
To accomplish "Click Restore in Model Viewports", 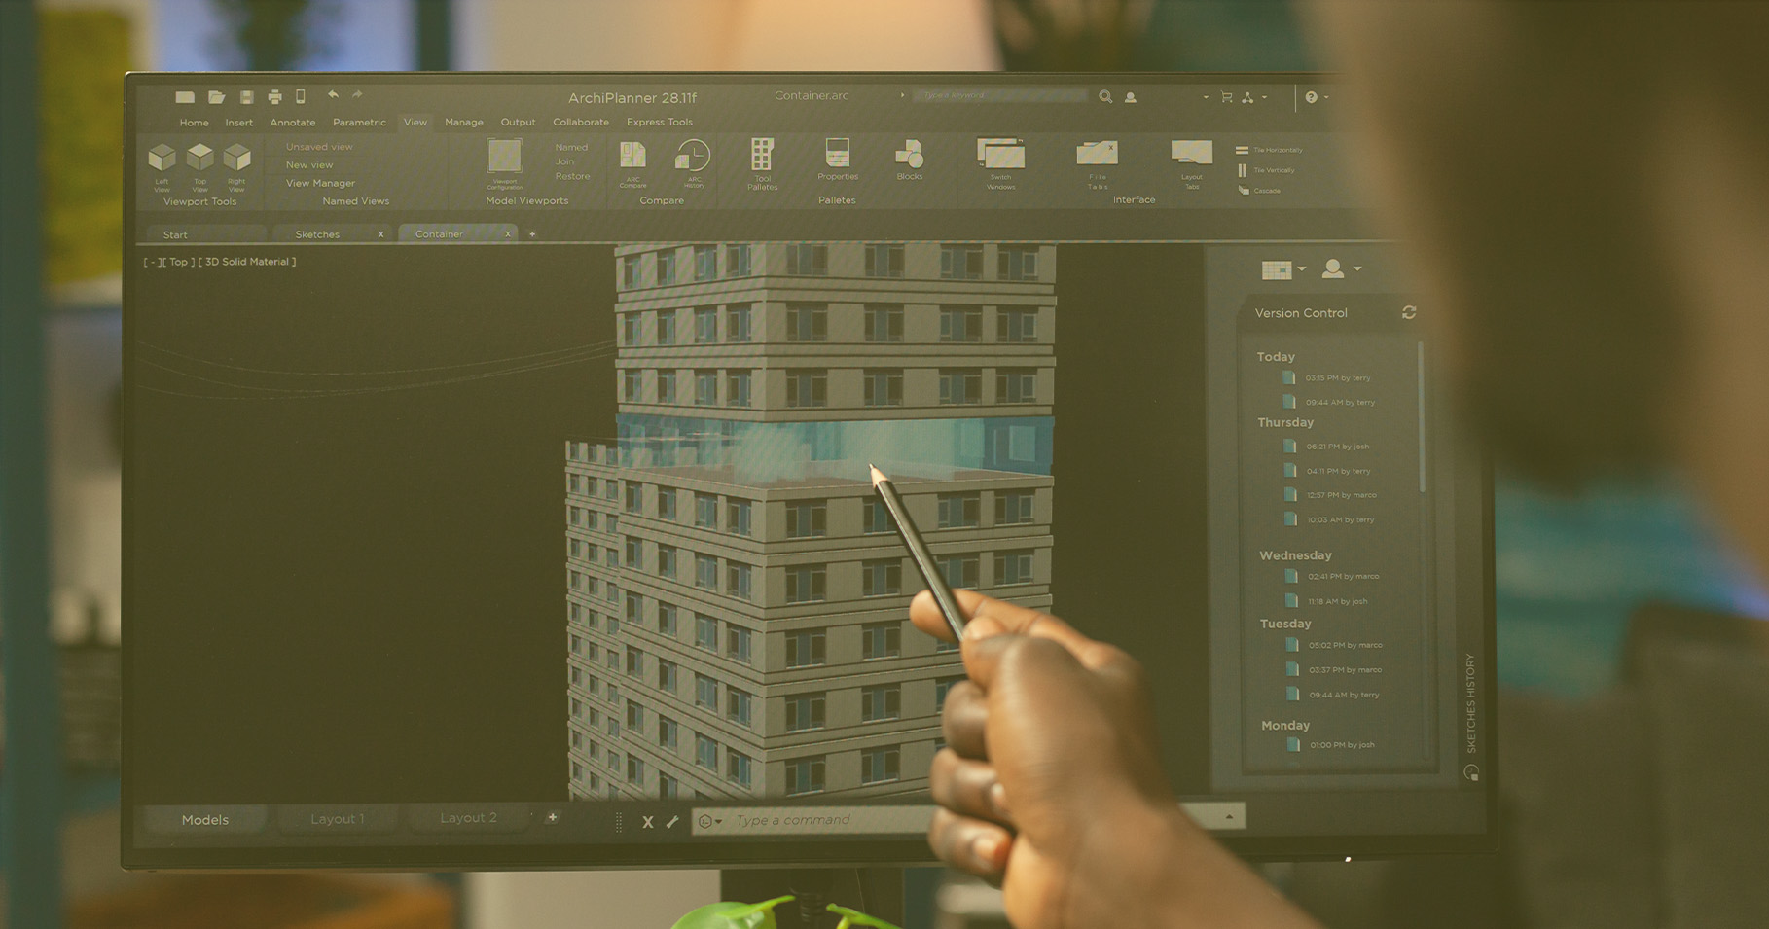I will [x=572, y=177].
